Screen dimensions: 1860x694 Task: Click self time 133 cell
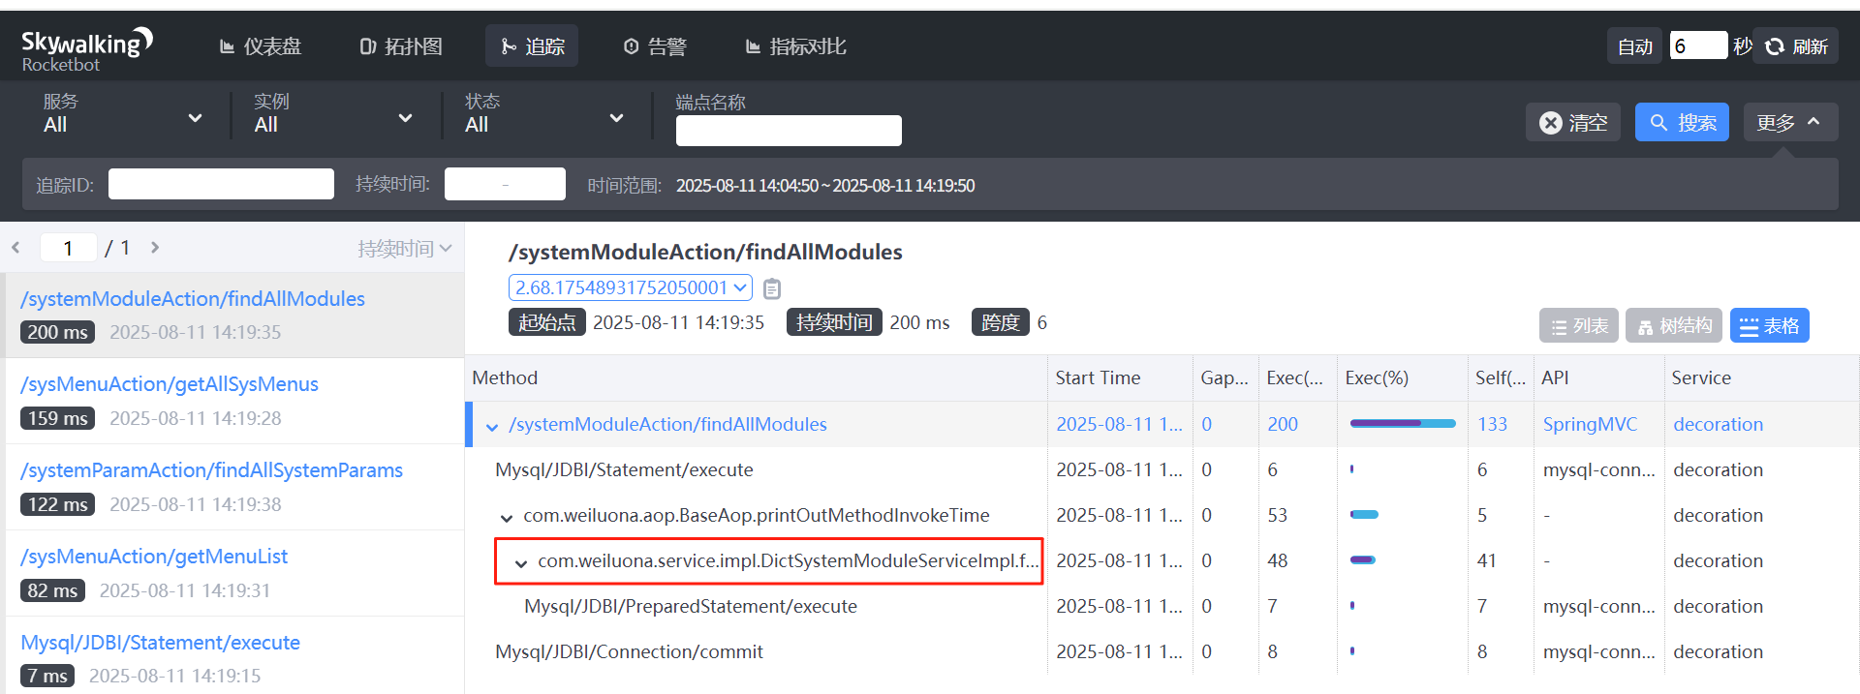coord(1492,424)
